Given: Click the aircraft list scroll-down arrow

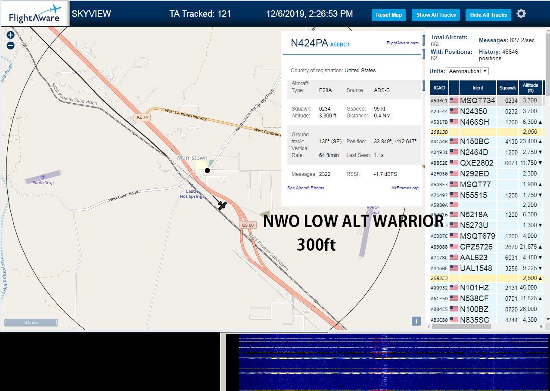Looking at the screenshot, I should tap(548, 319).
